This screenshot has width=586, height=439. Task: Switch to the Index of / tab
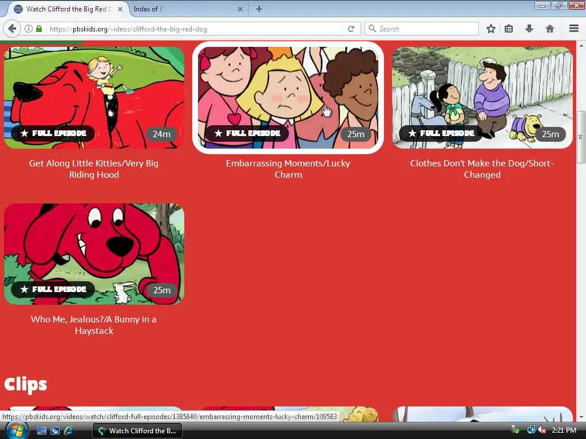[x=187, y=9]
